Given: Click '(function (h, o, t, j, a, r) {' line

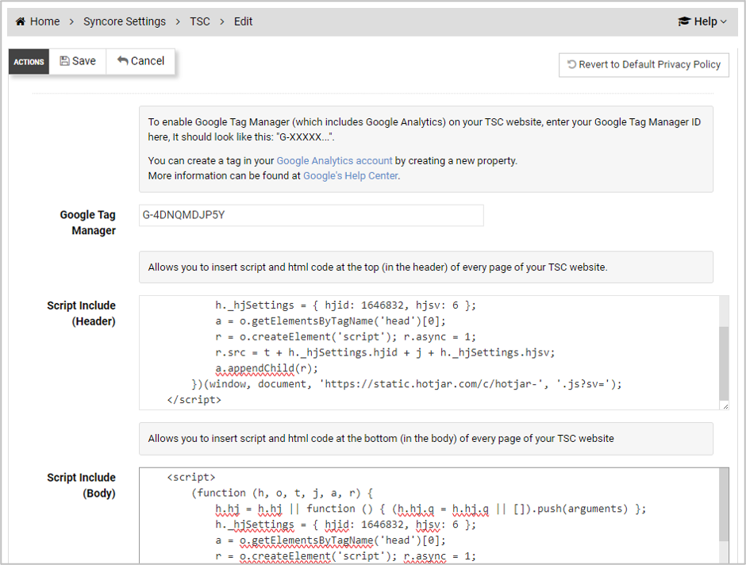Looking at the screenshot, I should click(x=283, y=493).
